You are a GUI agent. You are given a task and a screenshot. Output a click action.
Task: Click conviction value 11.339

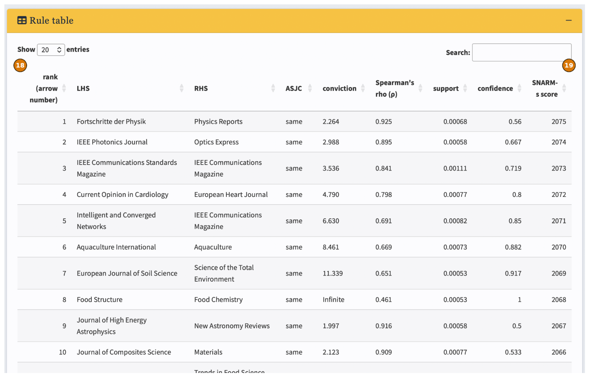click(332, 273)
